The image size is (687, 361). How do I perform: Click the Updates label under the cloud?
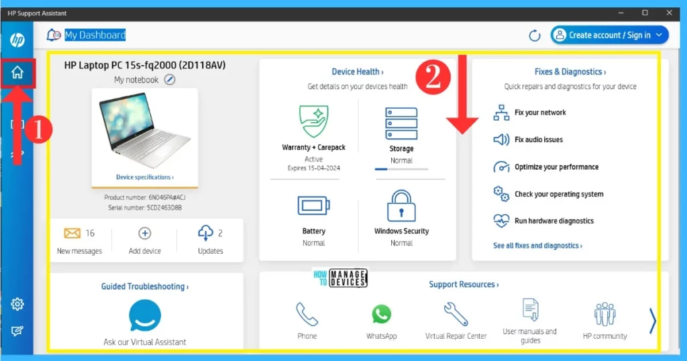tap(210, 251)
